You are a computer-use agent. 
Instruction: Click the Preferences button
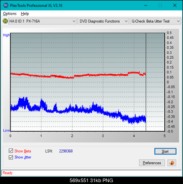[x=152, y=163]
